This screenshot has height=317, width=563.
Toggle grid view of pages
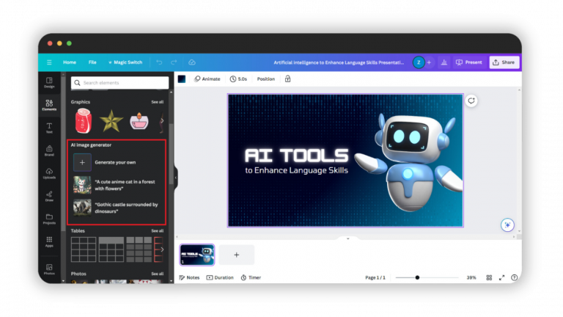coord(489,277)
